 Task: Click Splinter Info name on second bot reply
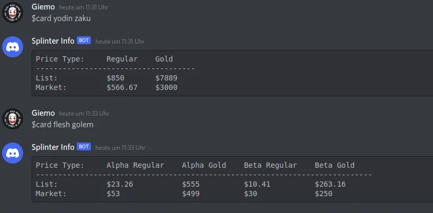(53, 147)
